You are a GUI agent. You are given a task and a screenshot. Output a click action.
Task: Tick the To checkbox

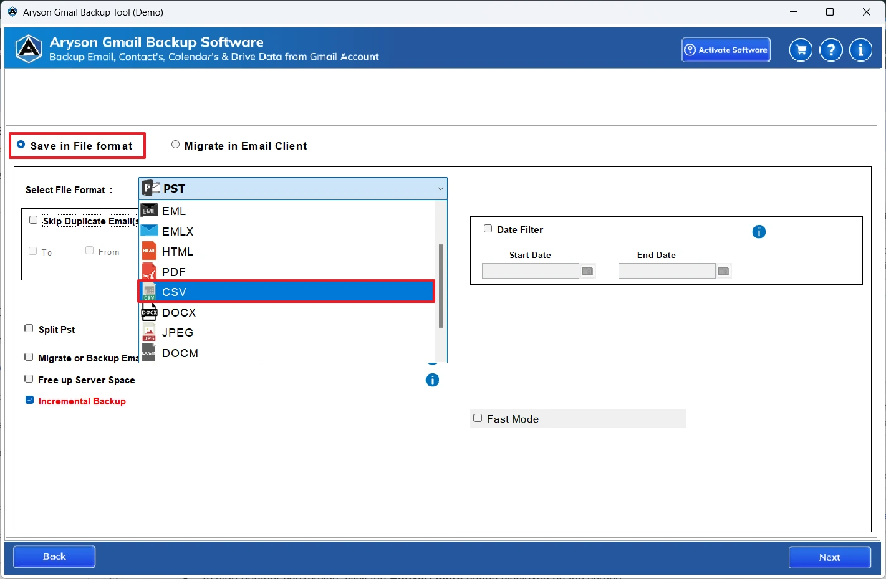point(33,251)
